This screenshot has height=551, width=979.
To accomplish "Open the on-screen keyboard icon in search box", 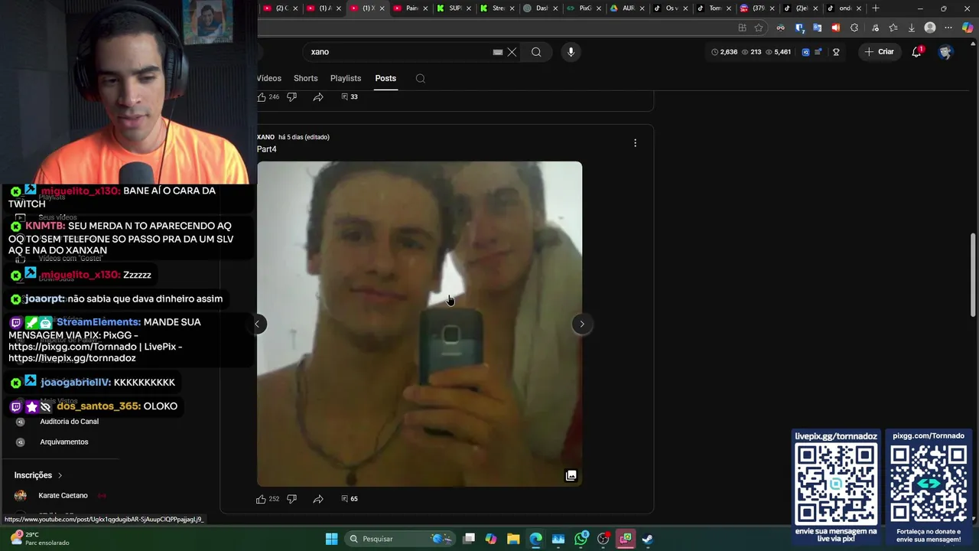I will click(x=498, y=52).
